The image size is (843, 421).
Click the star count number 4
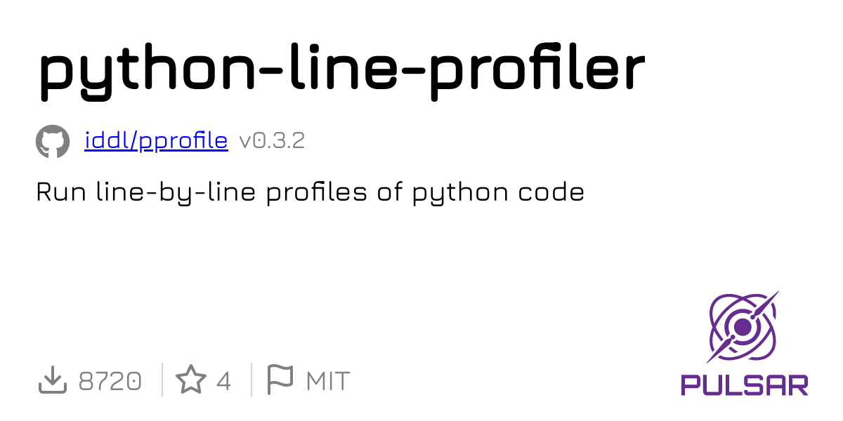[223, 382]
